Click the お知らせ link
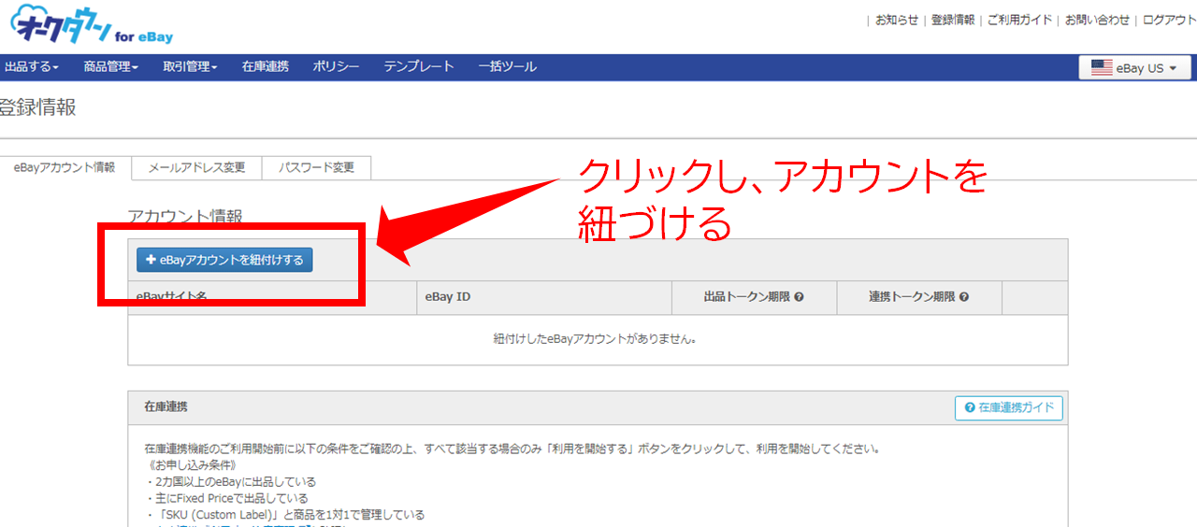Screen dimensions: 1197x527 click(x=897, y=20)
